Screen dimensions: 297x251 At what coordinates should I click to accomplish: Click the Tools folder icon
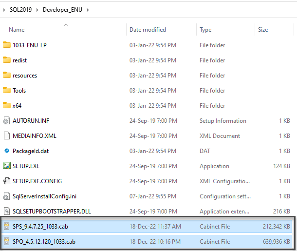[x=7, y=90]
